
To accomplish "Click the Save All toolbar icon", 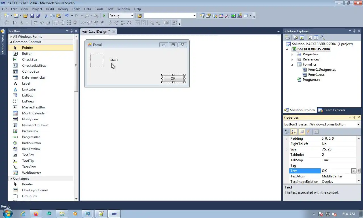I will click(38, 16).
